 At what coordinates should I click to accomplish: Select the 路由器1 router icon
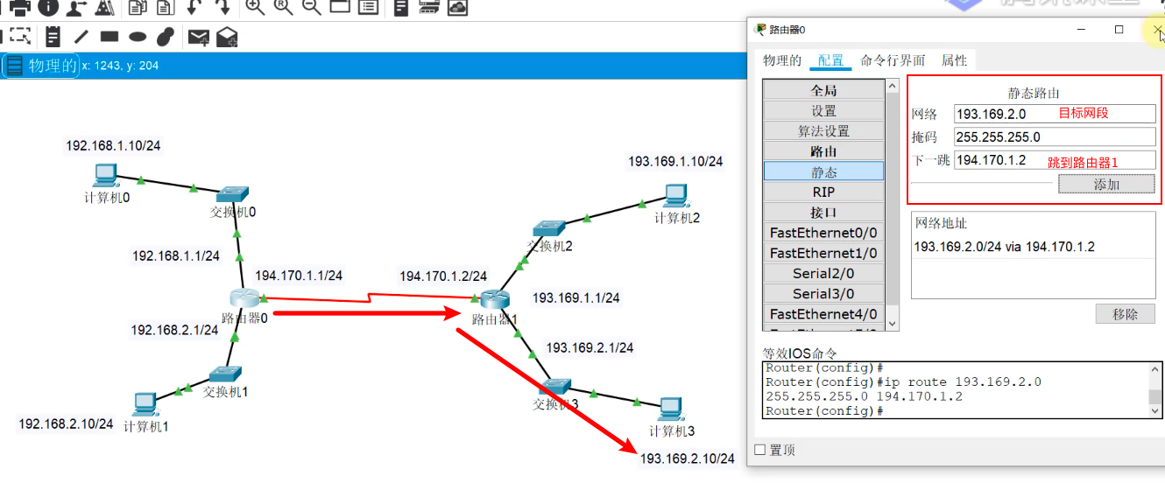tap(495, 299)
